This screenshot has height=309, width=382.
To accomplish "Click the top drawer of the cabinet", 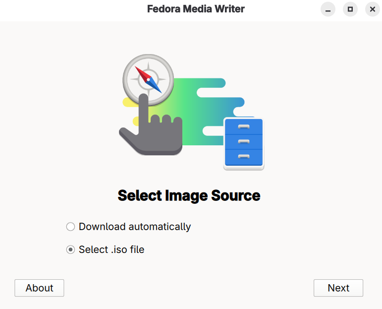I will (x=243, y=126).
